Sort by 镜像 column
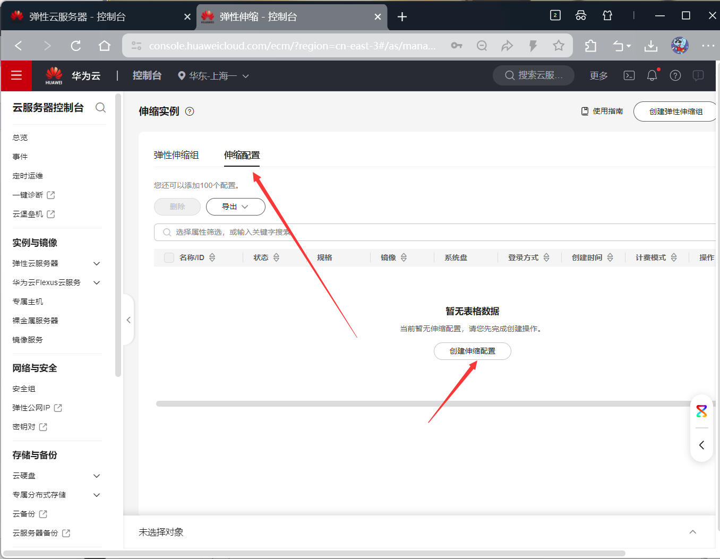The width and height of the screenshot is (720, 559). 404,257
